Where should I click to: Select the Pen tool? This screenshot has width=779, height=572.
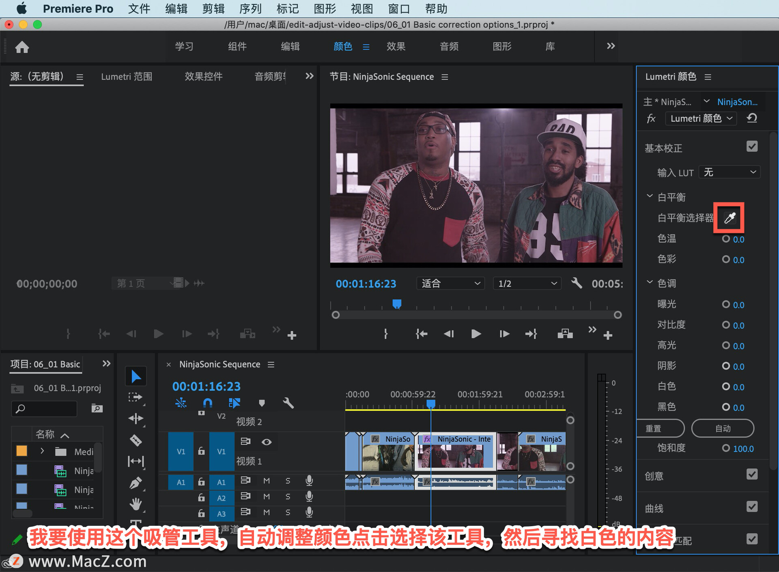[x=136, y=483]
